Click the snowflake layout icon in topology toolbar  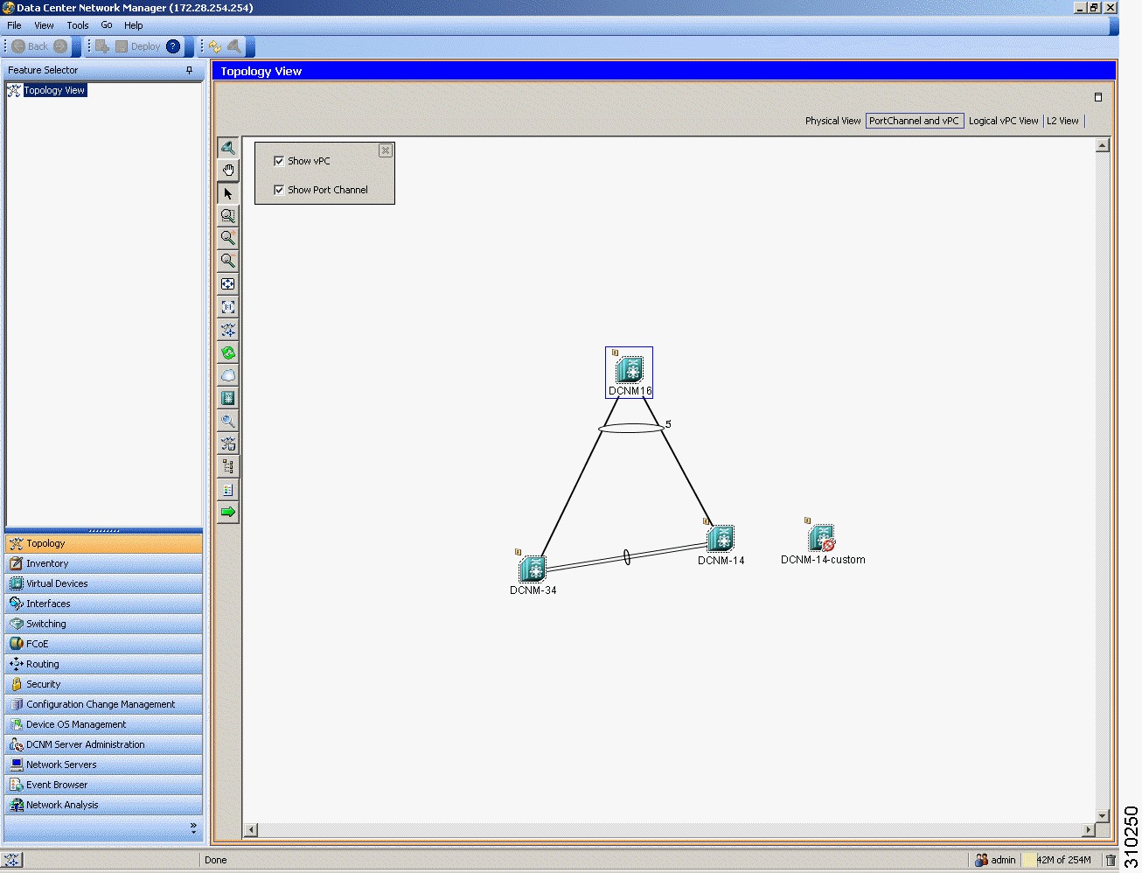click(228, 330)
